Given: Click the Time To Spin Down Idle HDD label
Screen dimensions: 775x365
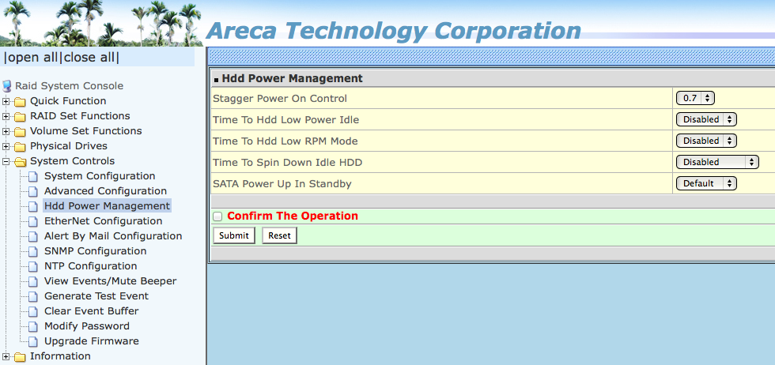Looking at the screenshot, I should pos(288,162).
